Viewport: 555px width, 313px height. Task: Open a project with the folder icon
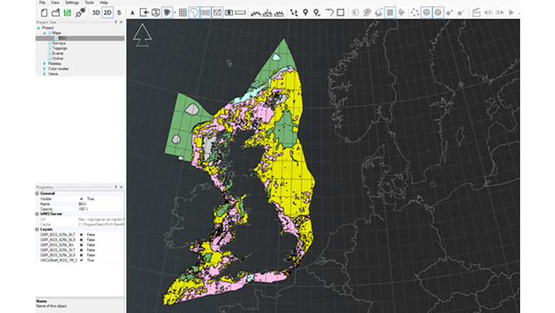55,13
